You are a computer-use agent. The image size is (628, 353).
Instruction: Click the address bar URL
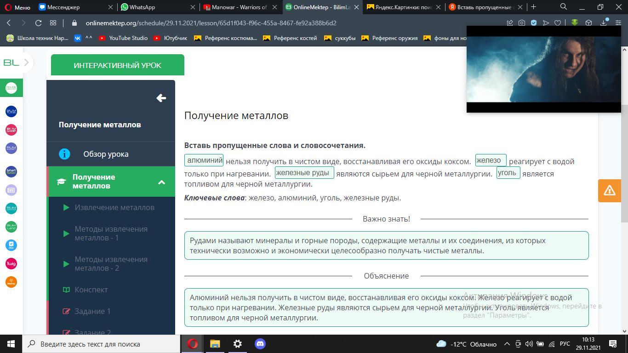[x=211, y=23]
